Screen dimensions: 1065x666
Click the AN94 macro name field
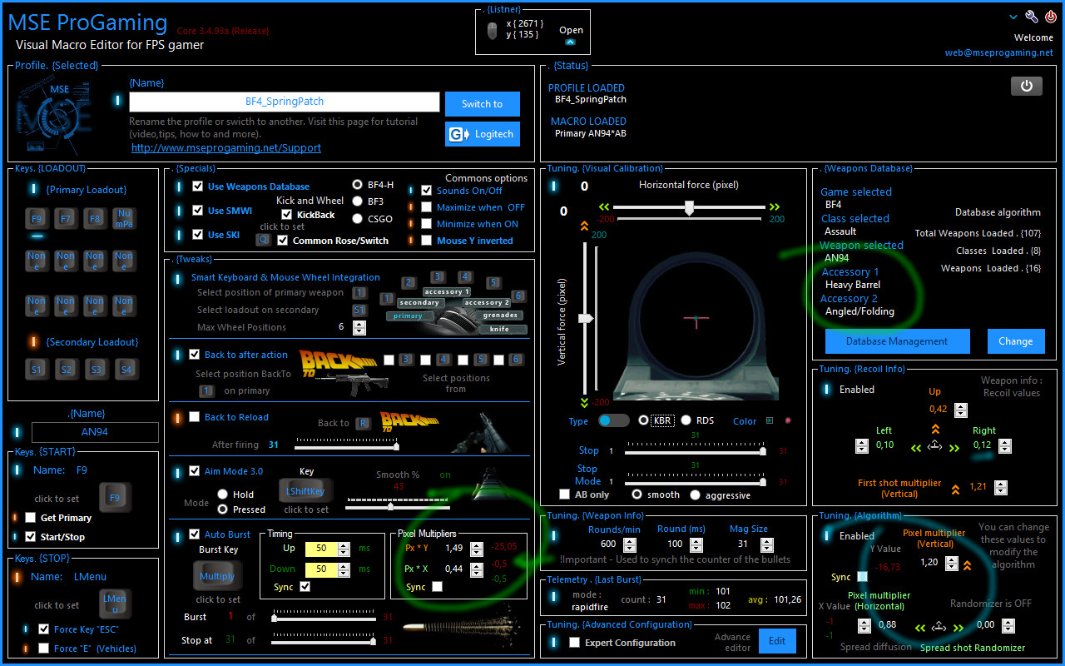[95, 432]
